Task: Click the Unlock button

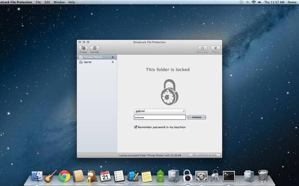Action: (197, 117)
